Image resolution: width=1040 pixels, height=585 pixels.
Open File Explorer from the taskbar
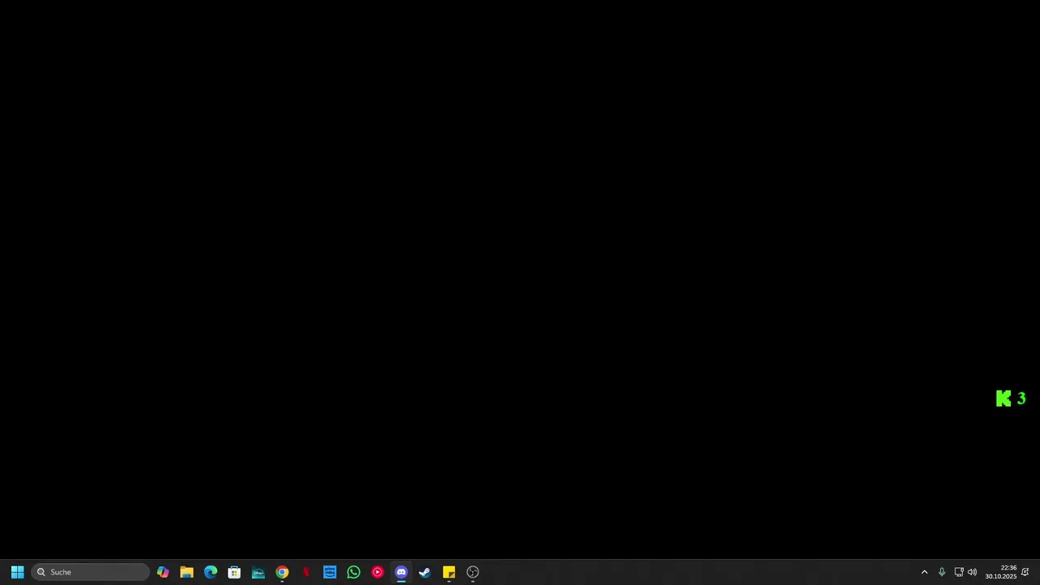187,572
